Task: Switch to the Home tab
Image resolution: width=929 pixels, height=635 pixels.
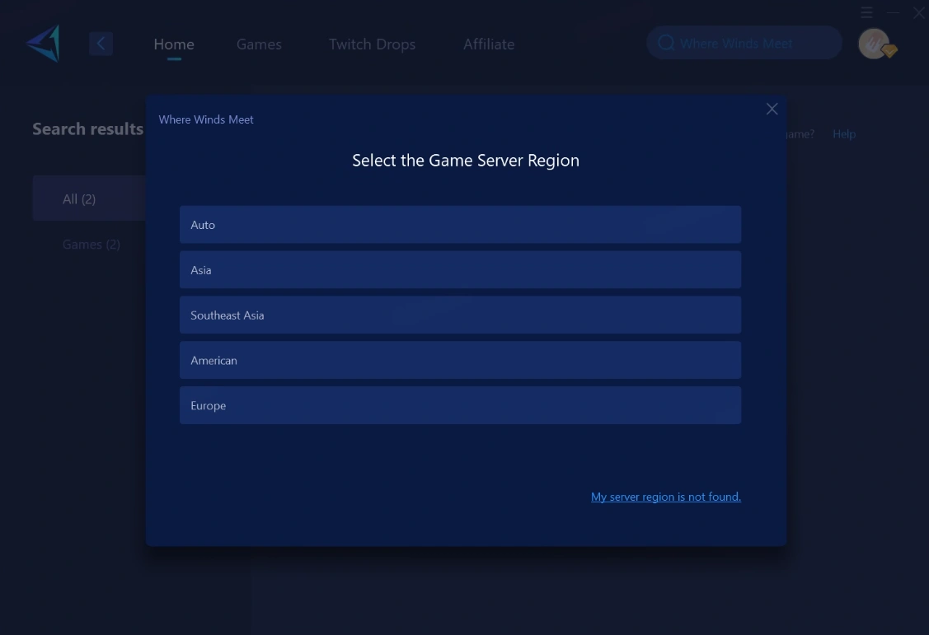Action: [x=174, y=44]
